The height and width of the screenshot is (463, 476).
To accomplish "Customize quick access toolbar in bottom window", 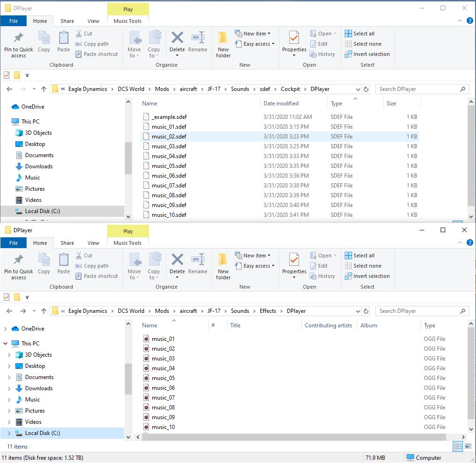I will point(27,297).
